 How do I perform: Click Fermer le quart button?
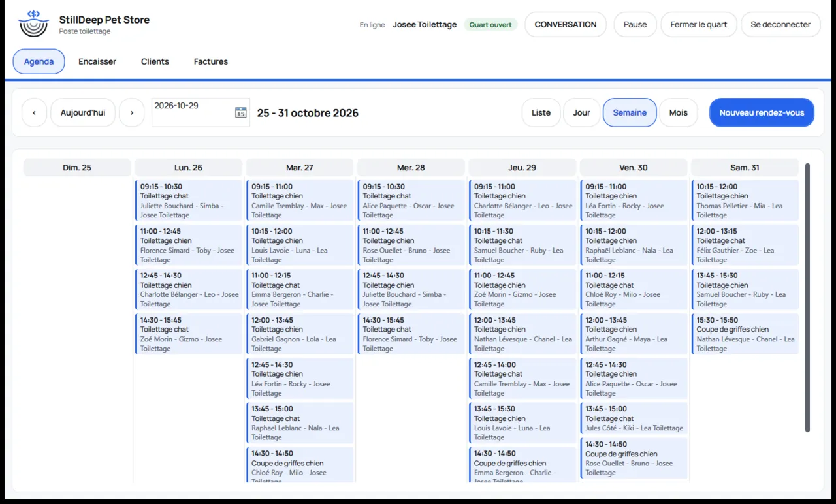click(x=699, y=24)
